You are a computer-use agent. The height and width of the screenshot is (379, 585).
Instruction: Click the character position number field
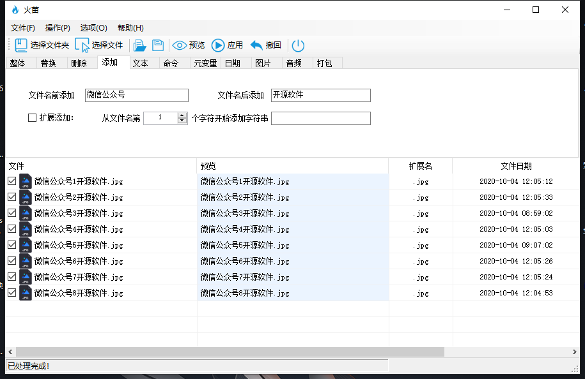(x=160, y=118)
